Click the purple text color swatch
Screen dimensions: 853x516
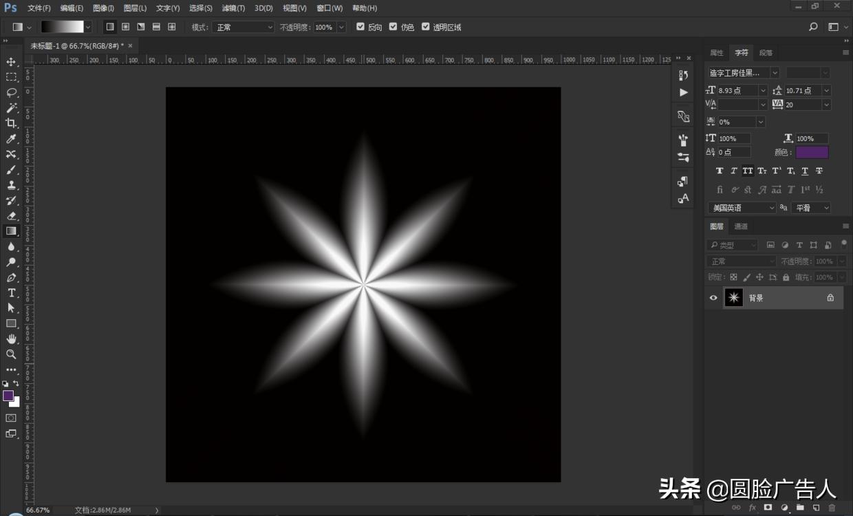[x=812, y=152]
